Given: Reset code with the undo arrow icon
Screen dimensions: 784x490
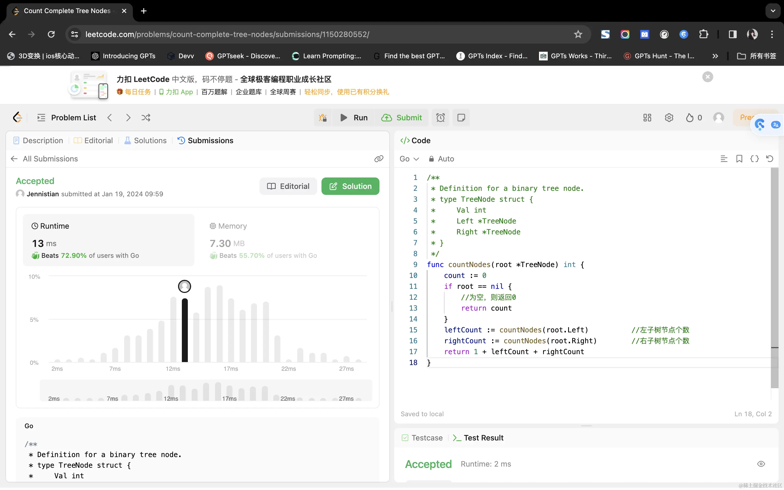Looking at the screenshot, I should pyautogui.click(x=770, y=159).
